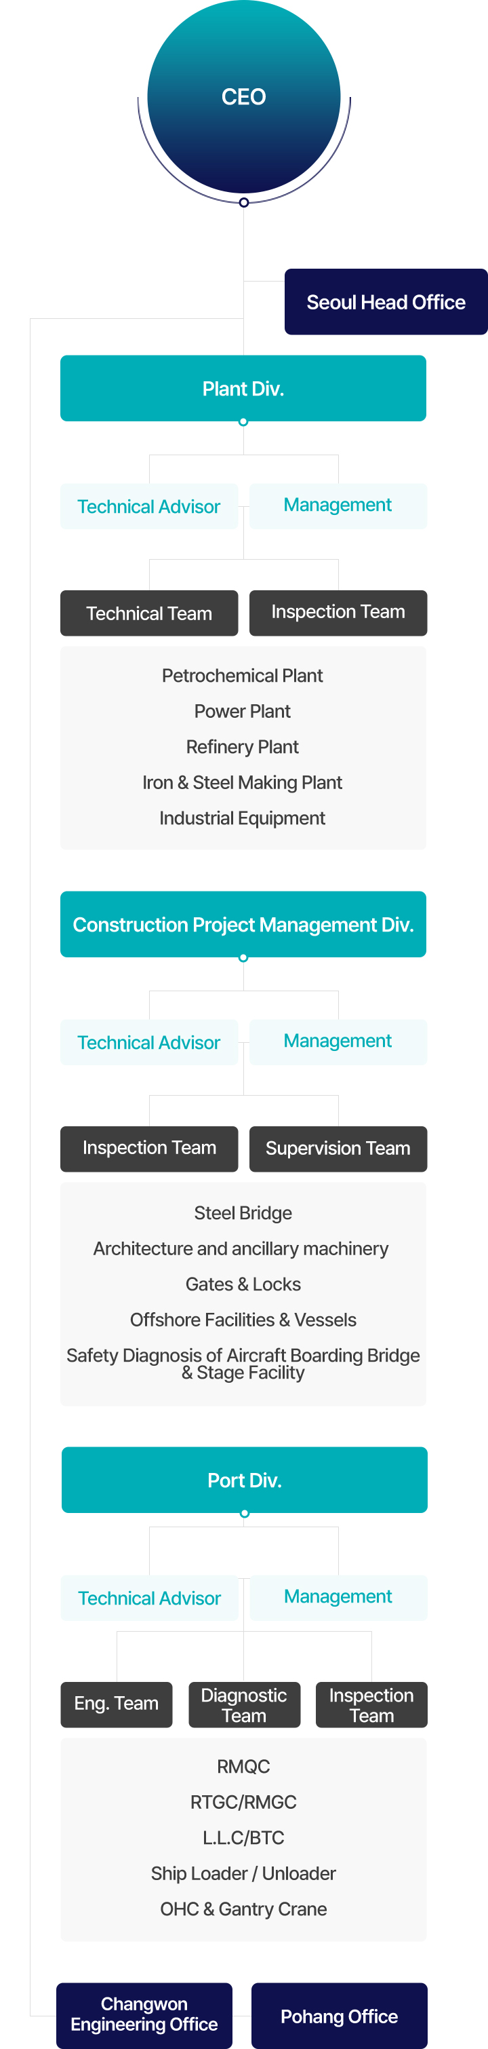Click the Iron & Steel Making Plant entry
Screen dimensions: 488x2049
[x=243, y=783]
